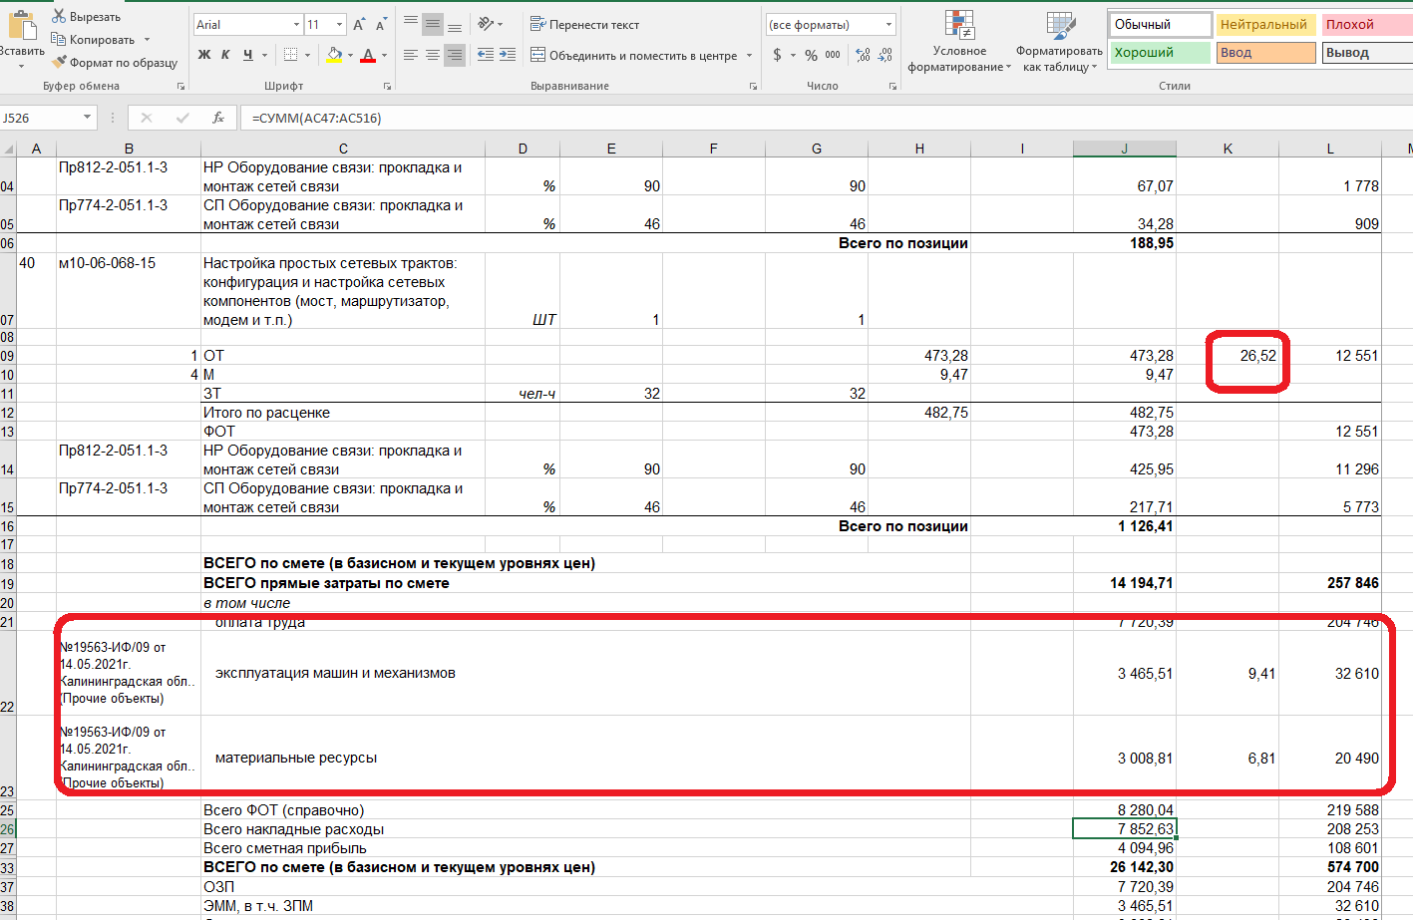This screenshot has width=1413, height=920.
Task: Align text to the left
Action: [x=411, y=55]
